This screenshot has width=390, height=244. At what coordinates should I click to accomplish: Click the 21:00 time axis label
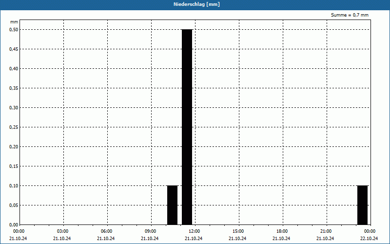click(326, 231)
